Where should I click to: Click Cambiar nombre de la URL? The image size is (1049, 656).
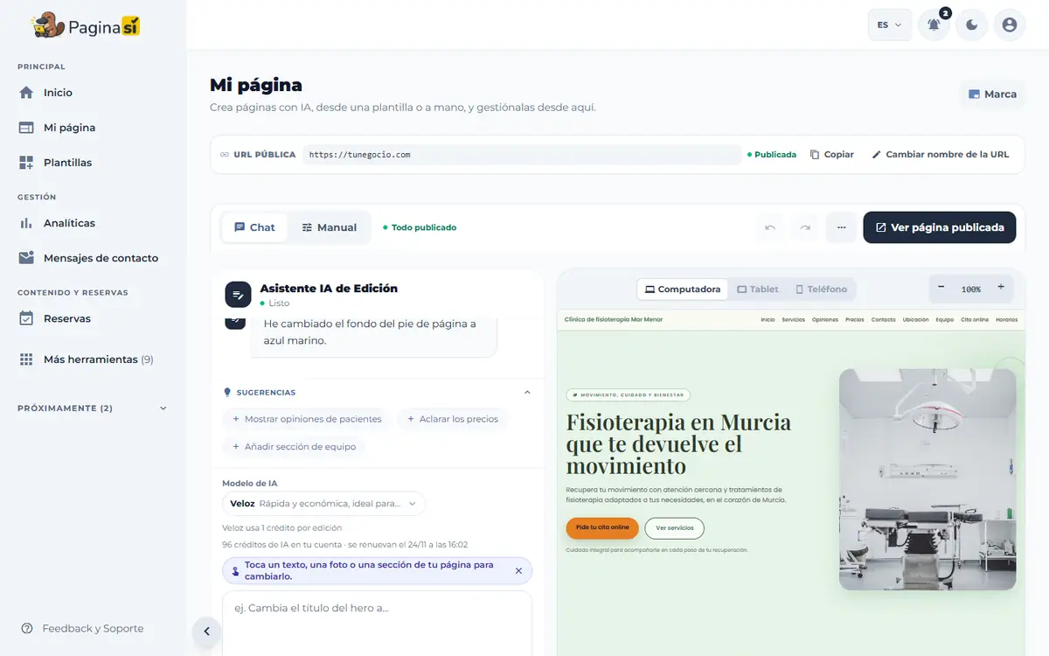pos(940,155)
